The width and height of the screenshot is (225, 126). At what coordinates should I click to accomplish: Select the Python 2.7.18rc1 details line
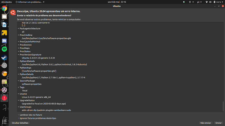coord(53,78)
